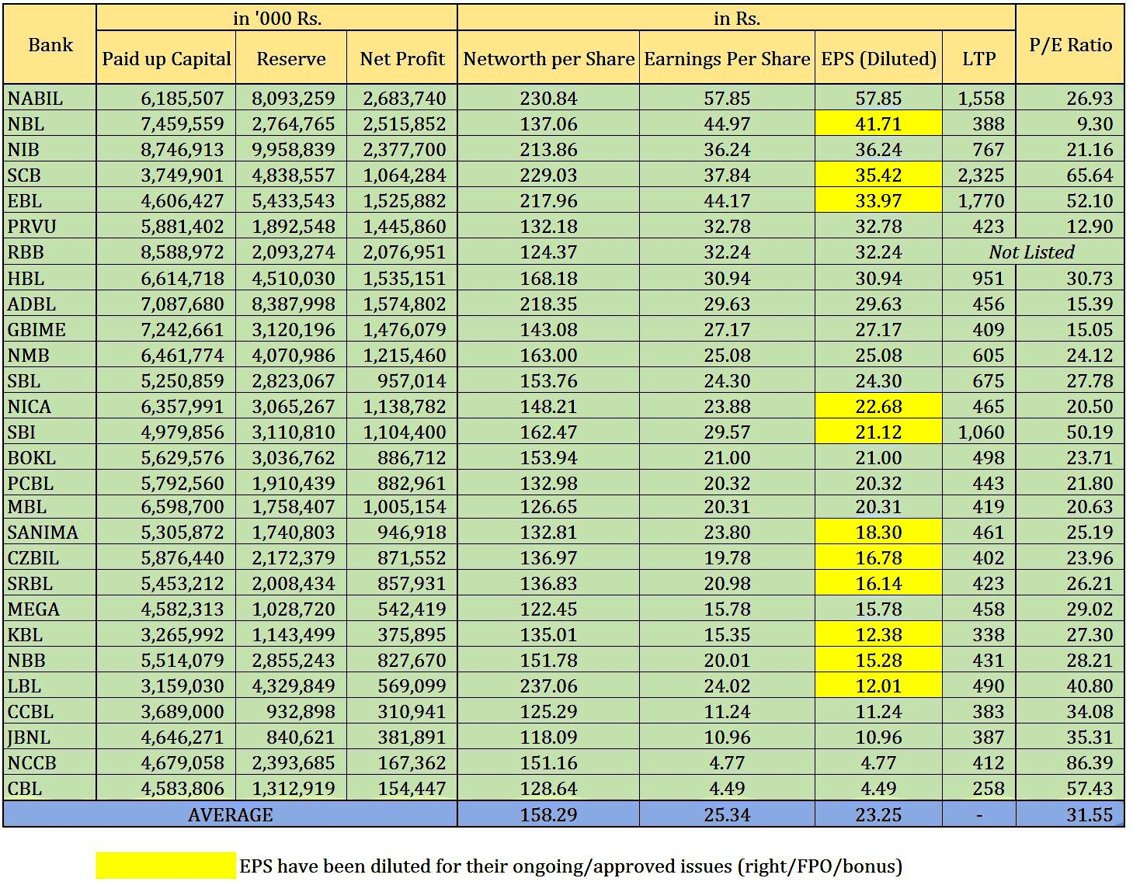Select SCB's LTP value 2,325
Screen dimensions: 1140x885
tap(978, 175)
